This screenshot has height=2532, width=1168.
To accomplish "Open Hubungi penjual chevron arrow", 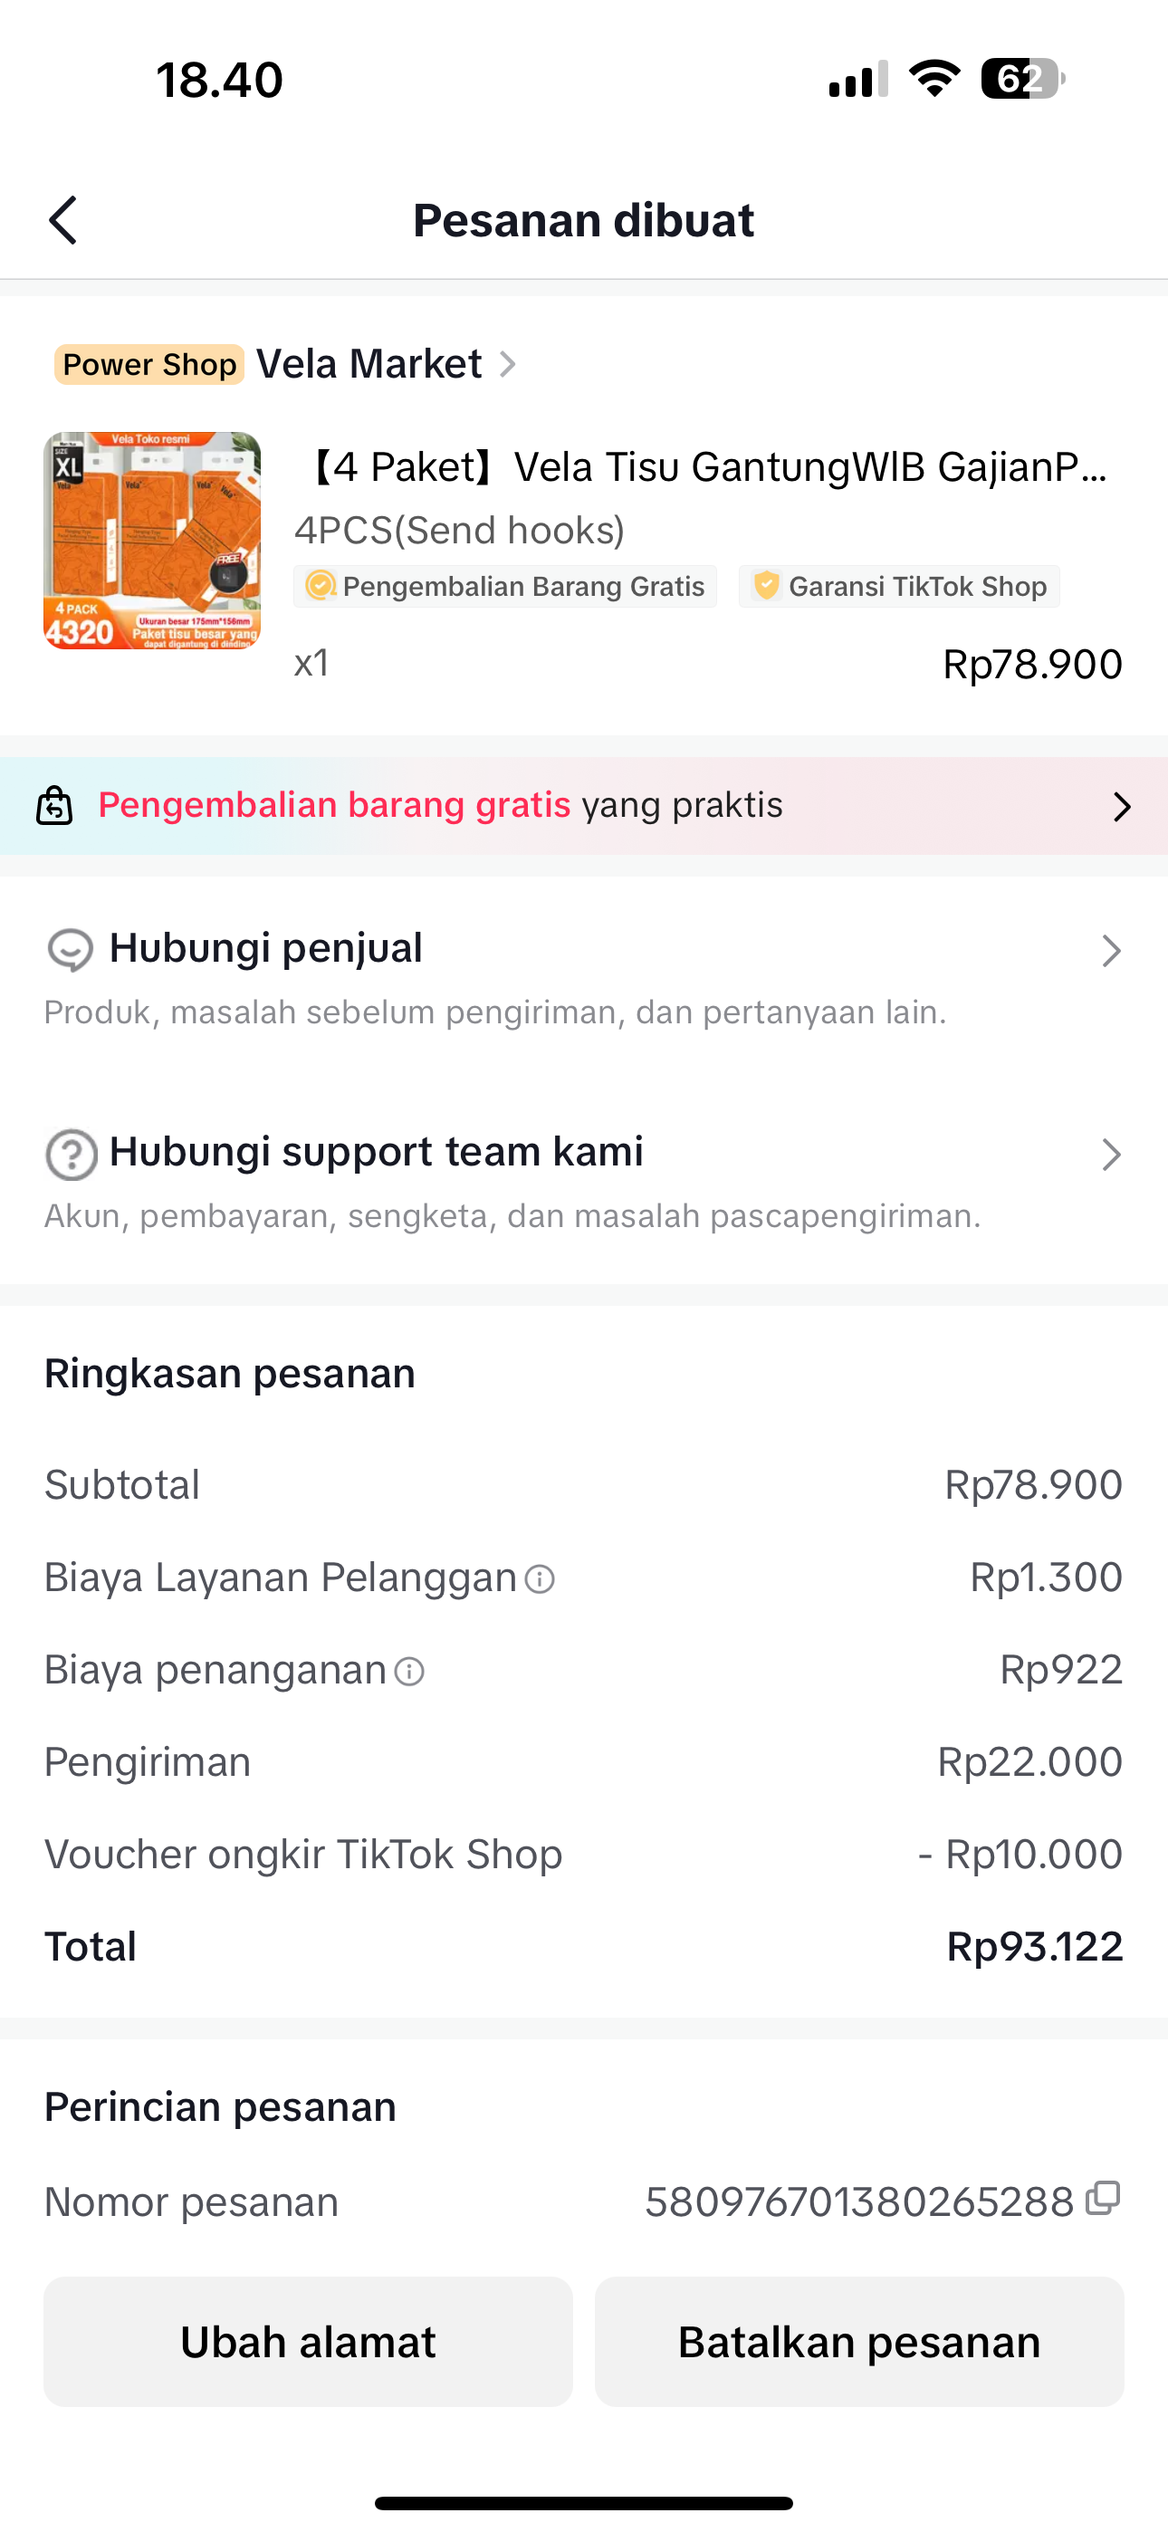I will coord(1111,951).
